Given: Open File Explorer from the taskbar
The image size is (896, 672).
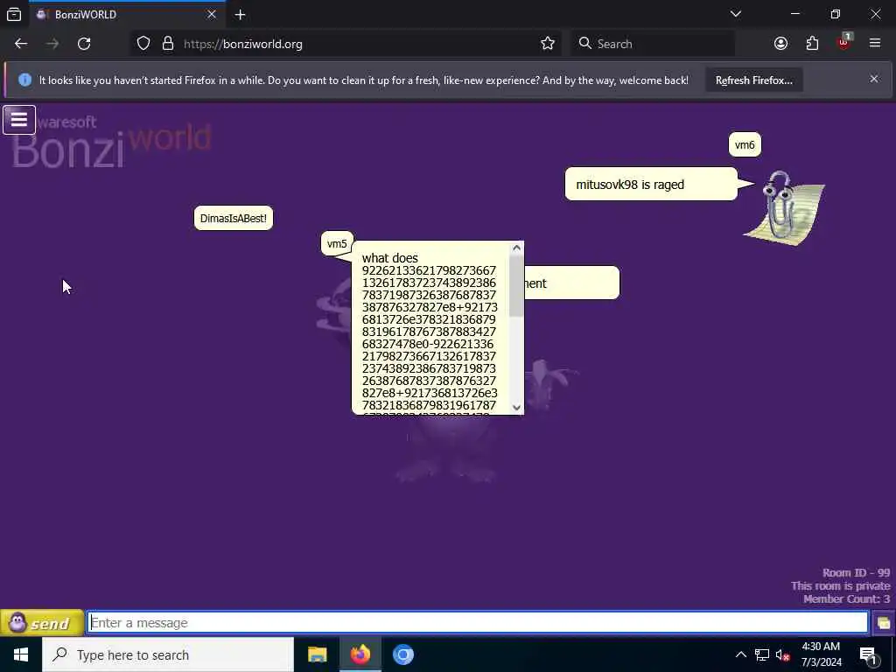Looking at the screenshot, I should 317,654.
